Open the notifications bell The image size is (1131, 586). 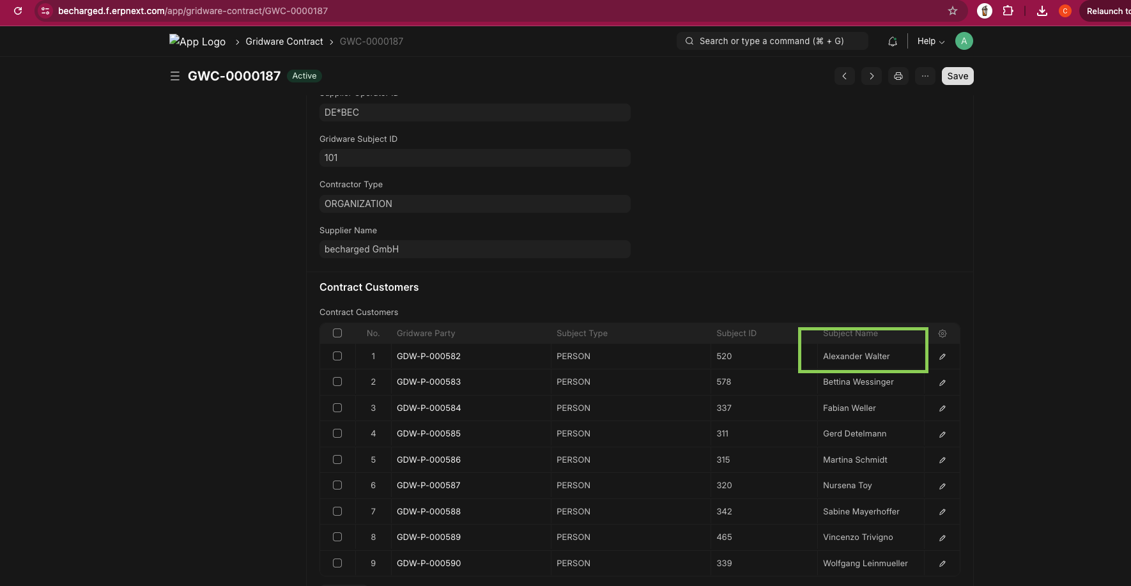tap(893, 42)
